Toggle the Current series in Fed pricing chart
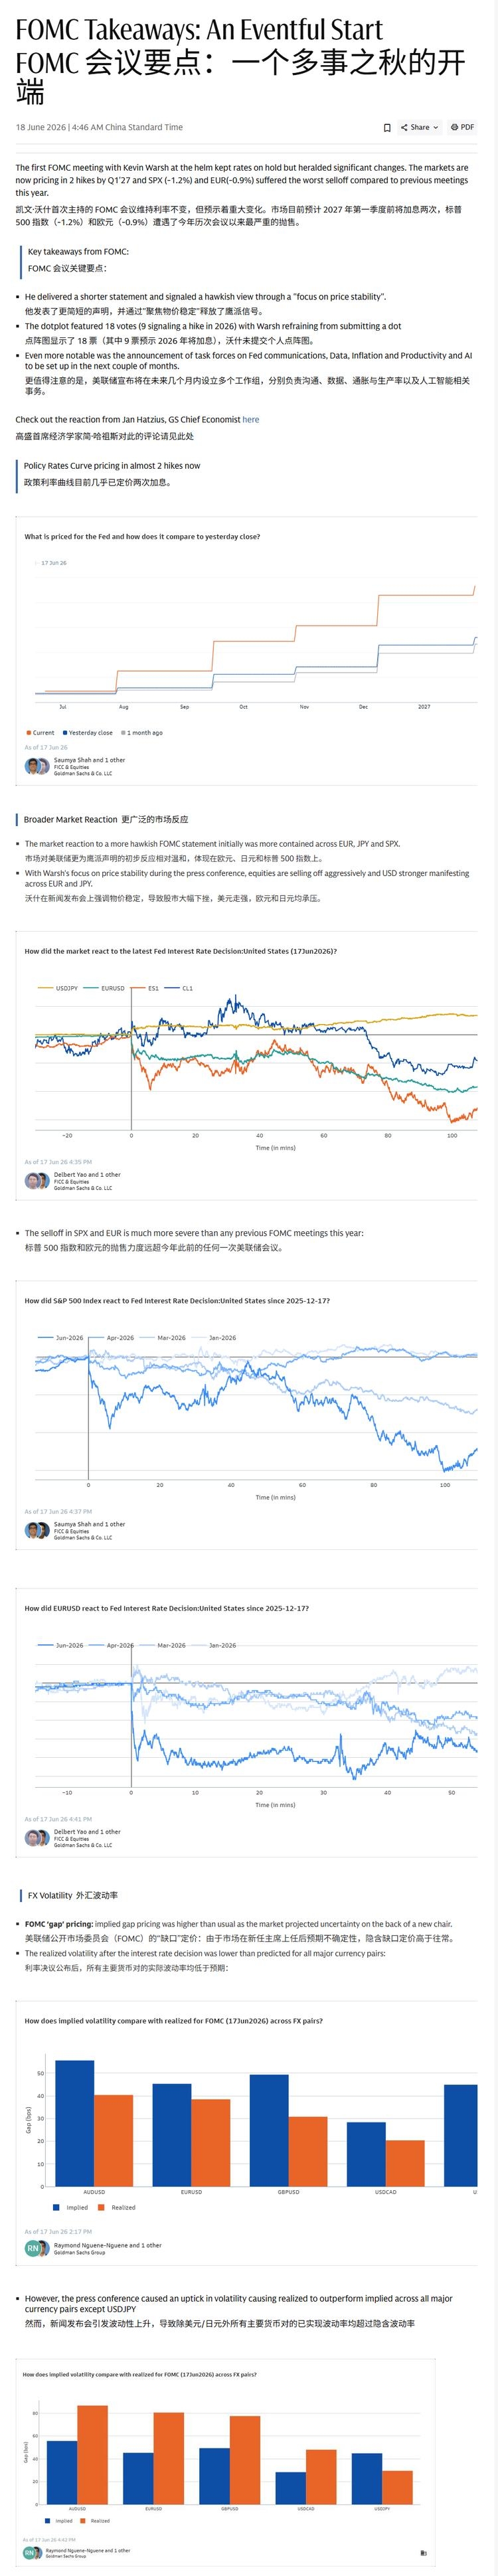 pos(40,733)
